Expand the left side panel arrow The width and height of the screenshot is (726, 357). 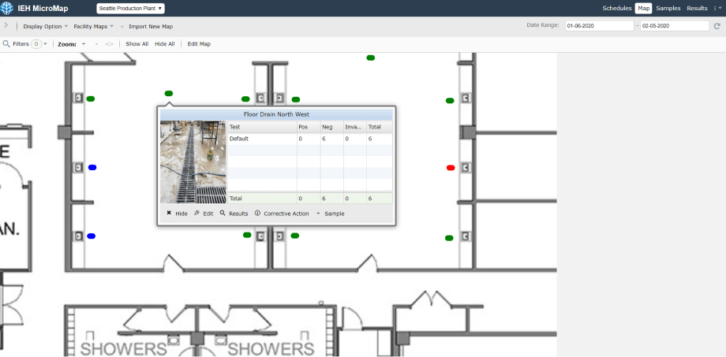tap(6, 26)
